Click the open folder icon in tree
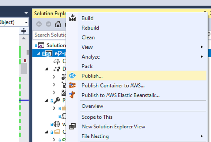Screen dimensions: 211x142 click(57, 132)
